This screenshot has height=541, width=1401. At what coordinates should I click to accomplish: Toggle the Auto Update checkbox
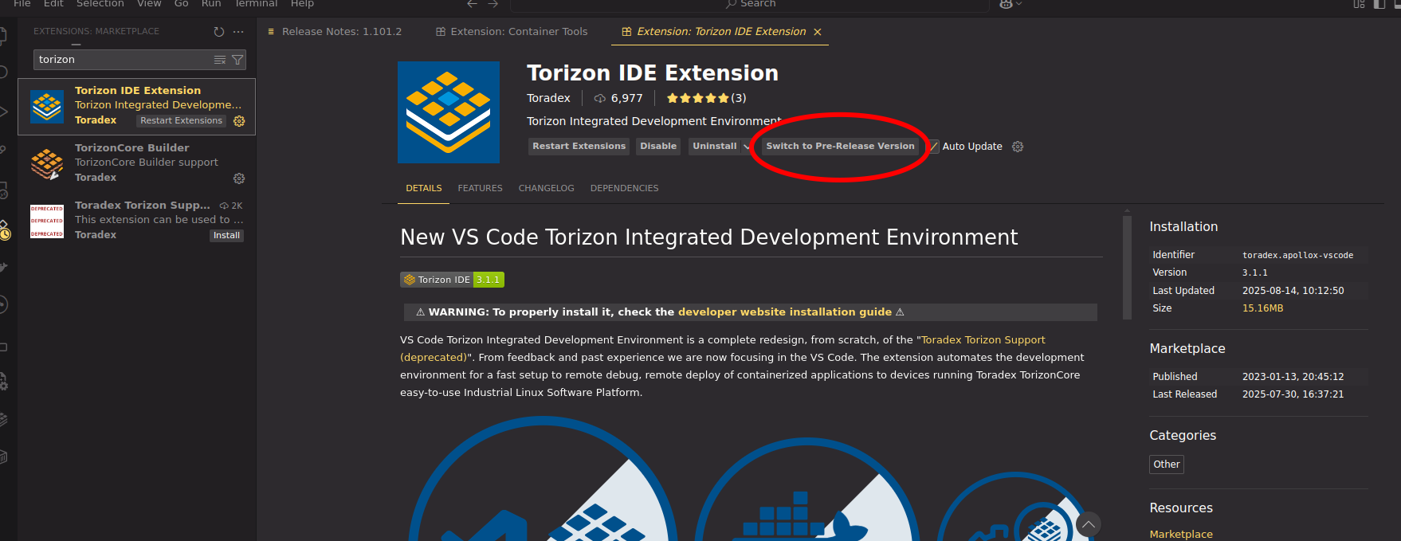pos(933,147)
